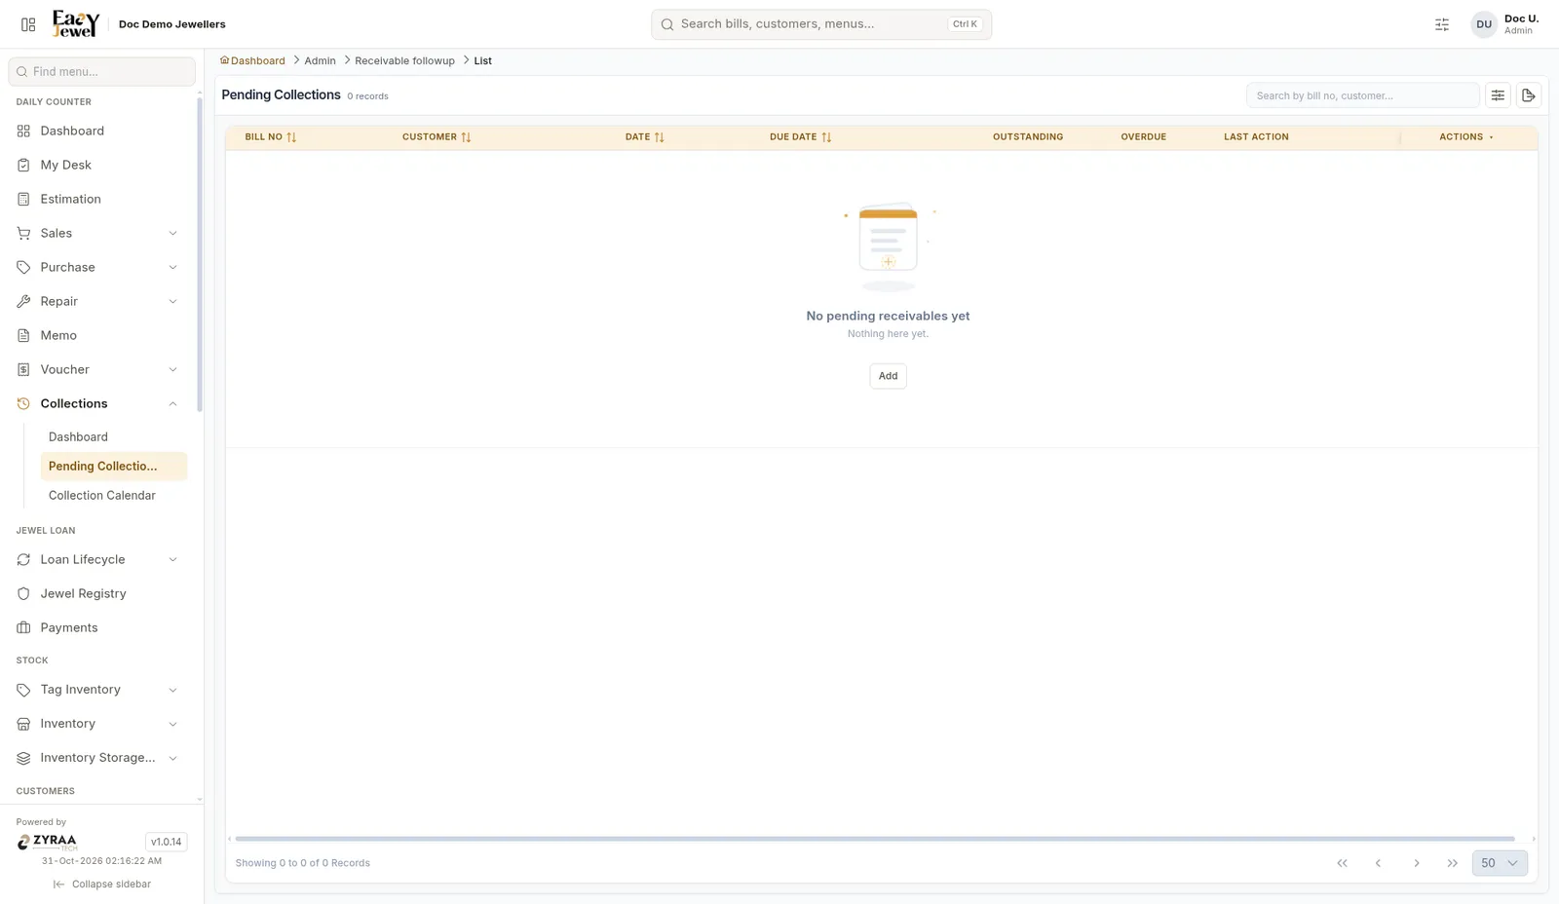Sort by Due Date column arrows
This screenshot has width=1559, height=904.
point(826,137)
